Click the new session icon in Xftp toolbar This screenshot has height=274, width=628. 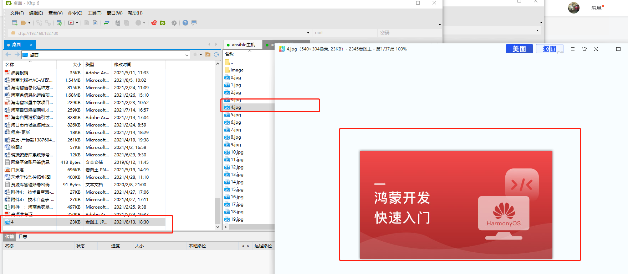(x=15, y=23)
